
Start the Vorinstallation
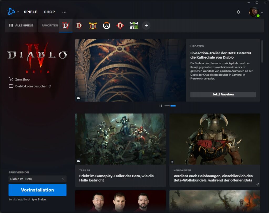(x=37, y=190)
